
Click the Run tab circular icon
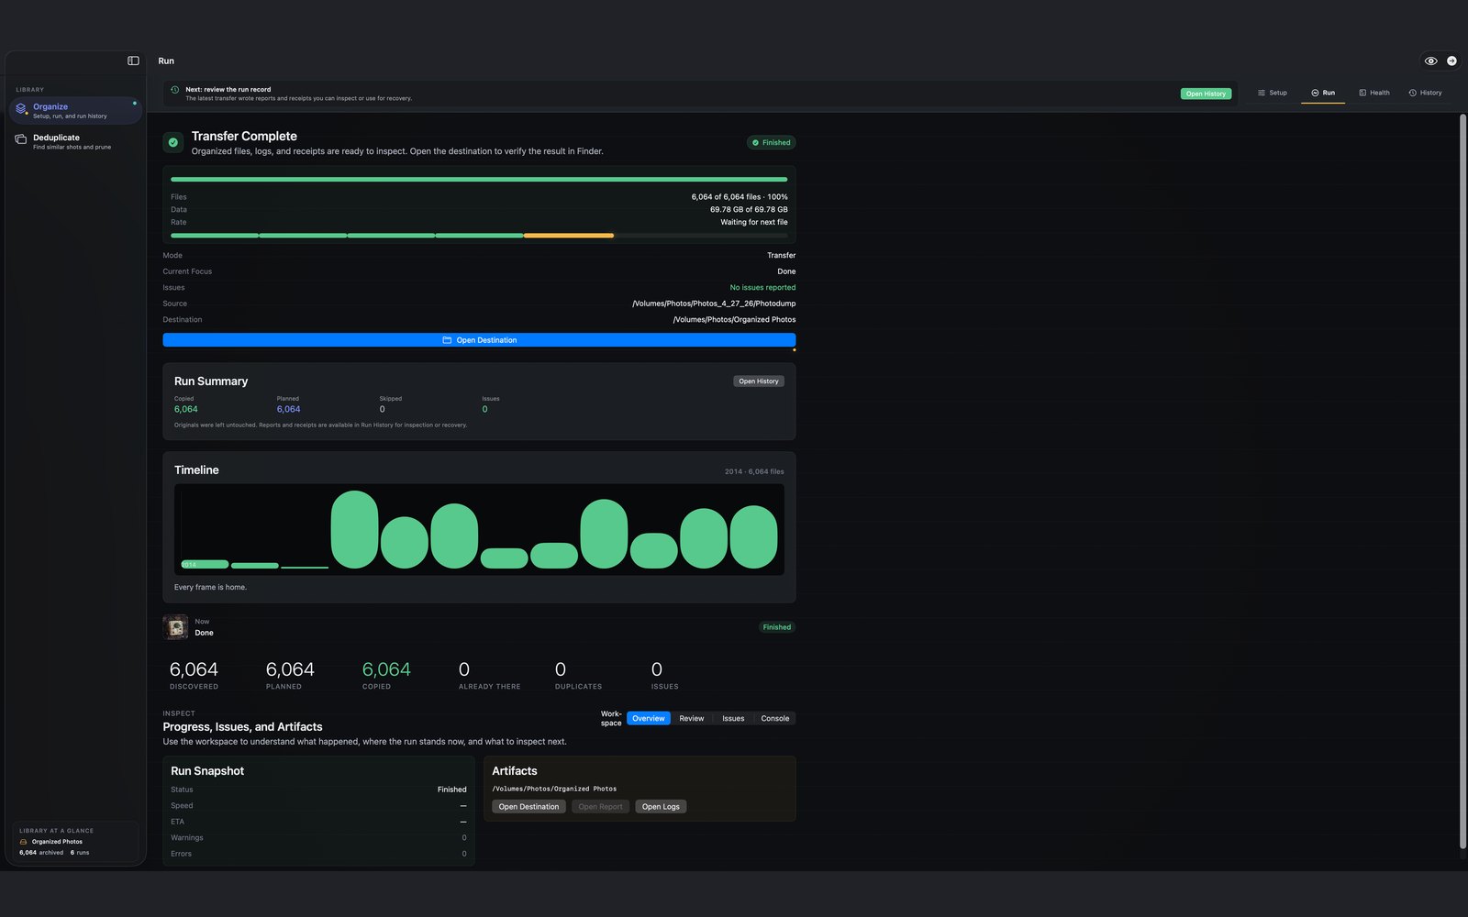point(1315,93)
